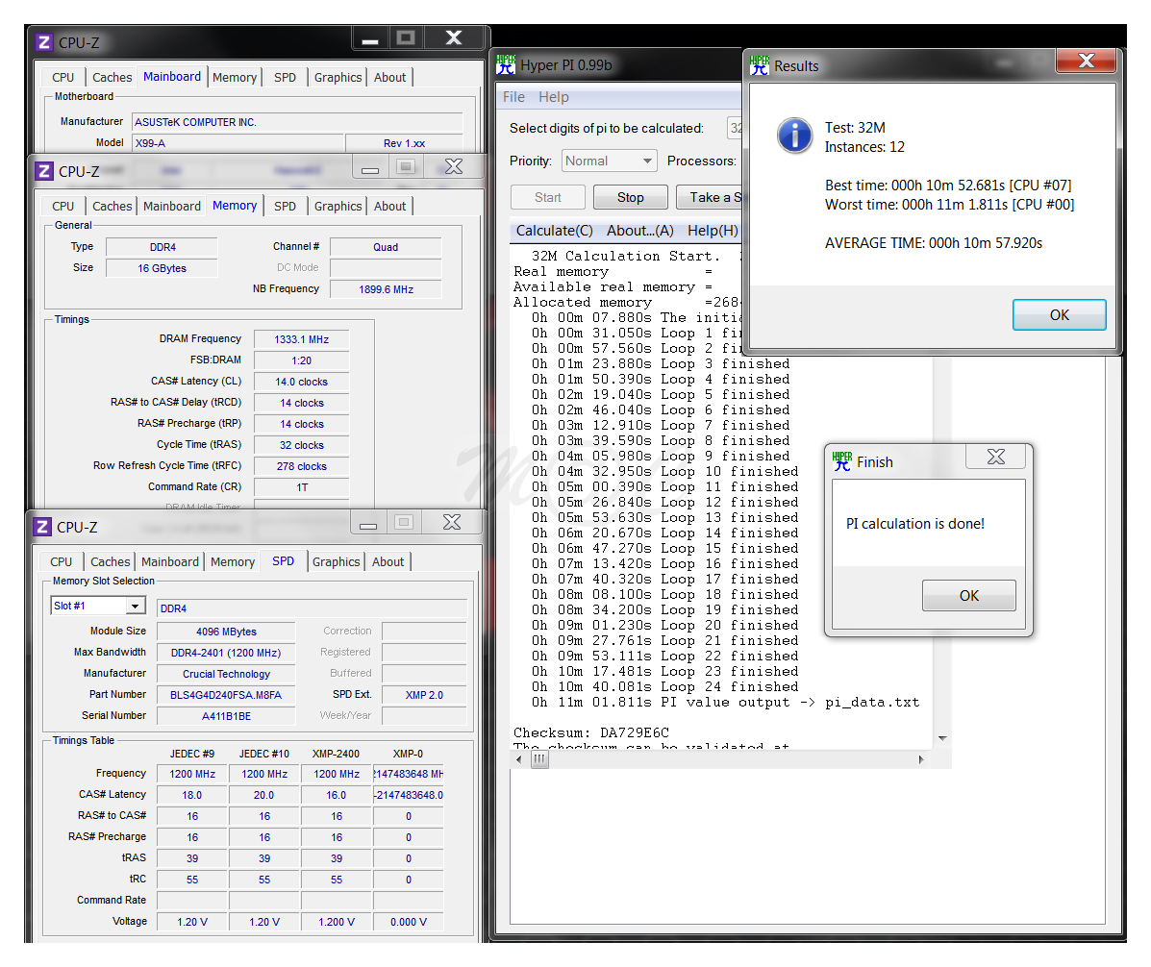Click the Checksum: DA729E6C line

point(591,732)
